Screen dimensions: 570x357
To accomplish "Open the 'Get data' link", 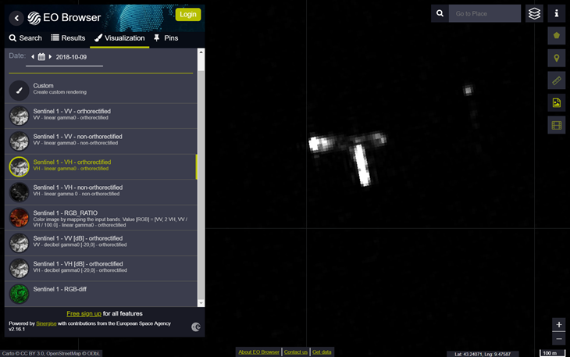I will click(322, 352).
